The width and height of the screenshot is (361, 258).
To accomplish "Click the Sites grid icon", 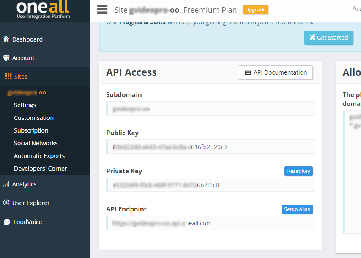I will (8, 76).
